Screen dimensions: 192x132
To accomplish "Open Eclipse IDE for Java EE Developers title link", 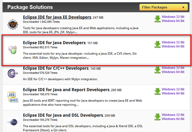I will [x=57, y=17].
